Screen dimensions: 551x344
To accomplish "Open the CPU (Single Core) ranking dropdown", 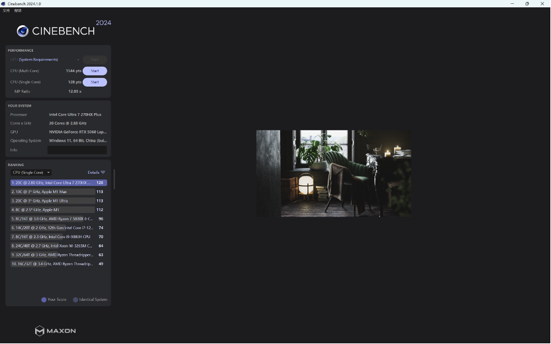I will click(x=31, y=173).
